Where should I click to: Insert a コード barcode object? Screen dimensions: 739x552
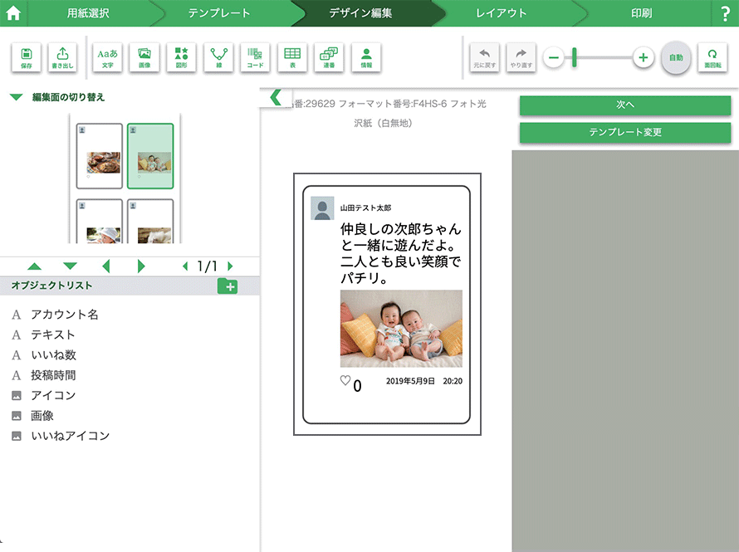255,57
